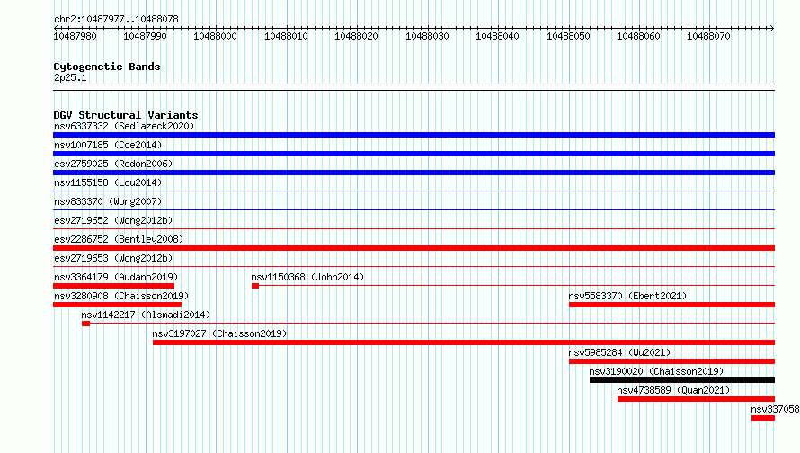Click the red bar under nsv5583370
The width and height of the screenshot is (800, 453).
672,305
